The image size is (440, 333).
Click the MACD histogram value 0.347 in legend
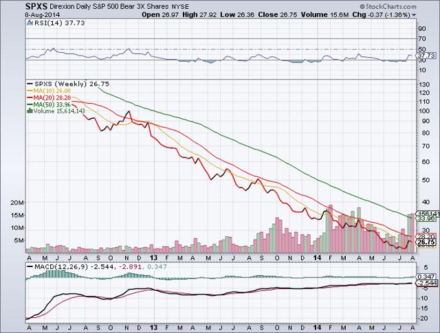pyautogui.click(x=157, y=266)
